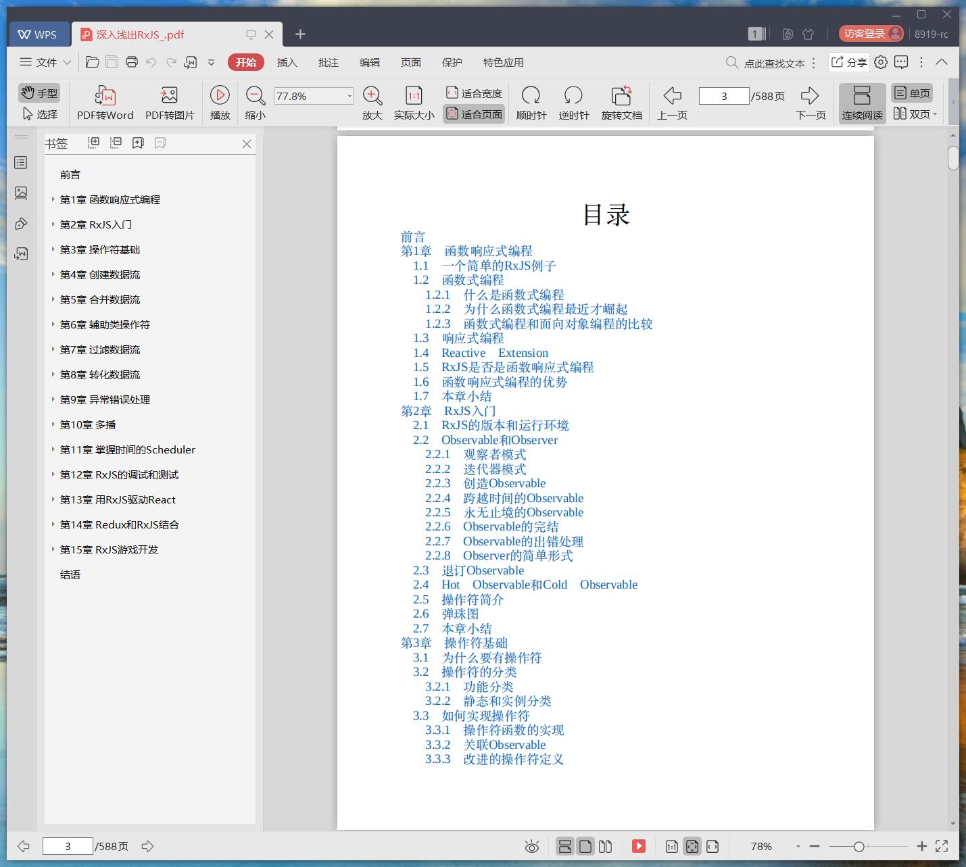Select 选择 selection tool
The width and height of the screenshot is (966, 867).
[x=40, y=114]
